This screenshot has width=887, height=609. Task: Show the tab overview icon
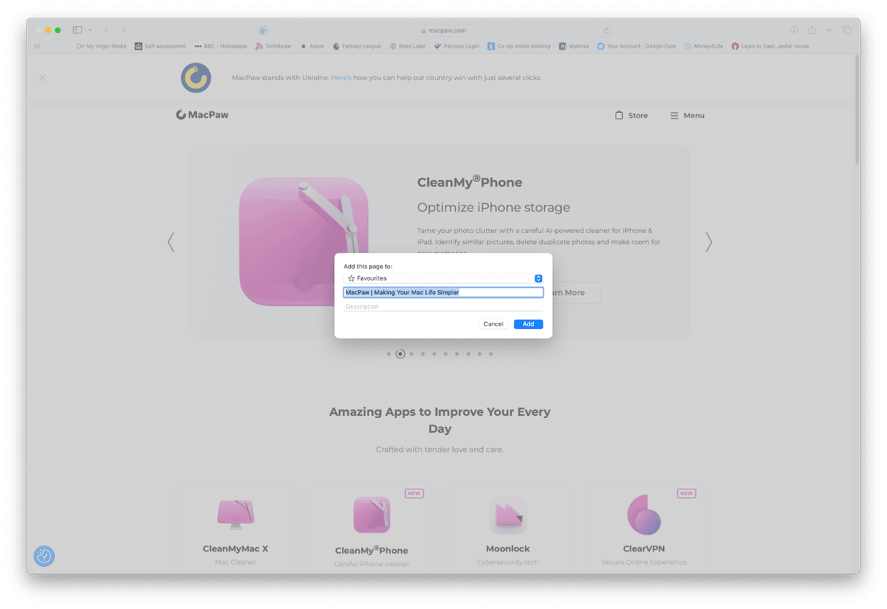coord(847,30)
